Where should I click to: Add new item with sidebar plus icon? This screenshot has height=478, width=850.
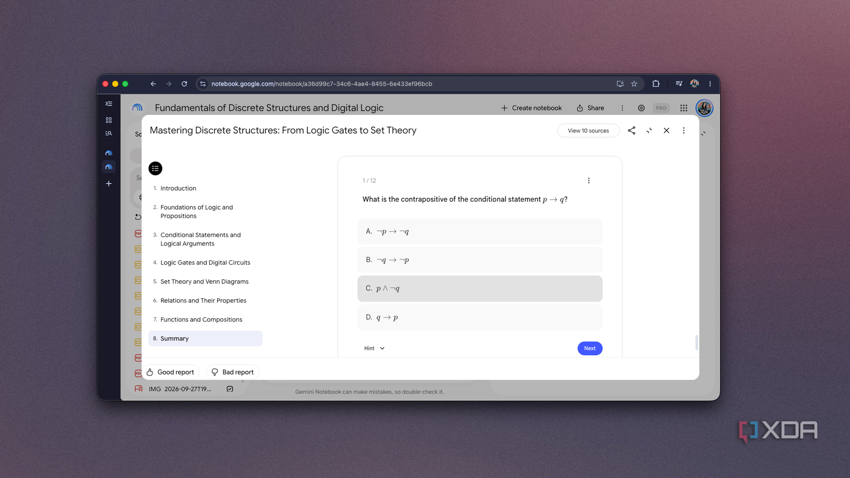(x=109, y=183)
